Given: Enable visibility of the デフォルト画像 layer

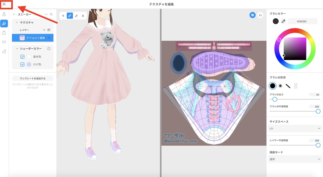Looking at the screenshot, I should pyautogui.click(x=49, y=38).
